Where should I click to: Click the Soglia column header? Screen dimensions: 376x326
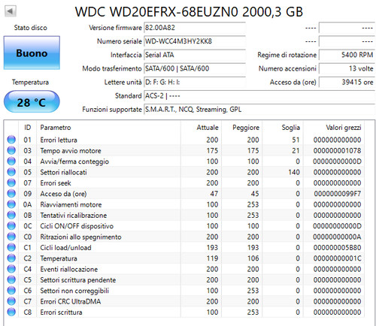(283, 128)
